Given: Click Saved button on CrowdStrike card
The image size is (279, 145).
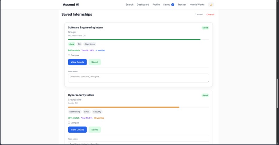Looking at the screenshot, I should tap(94, 130).
